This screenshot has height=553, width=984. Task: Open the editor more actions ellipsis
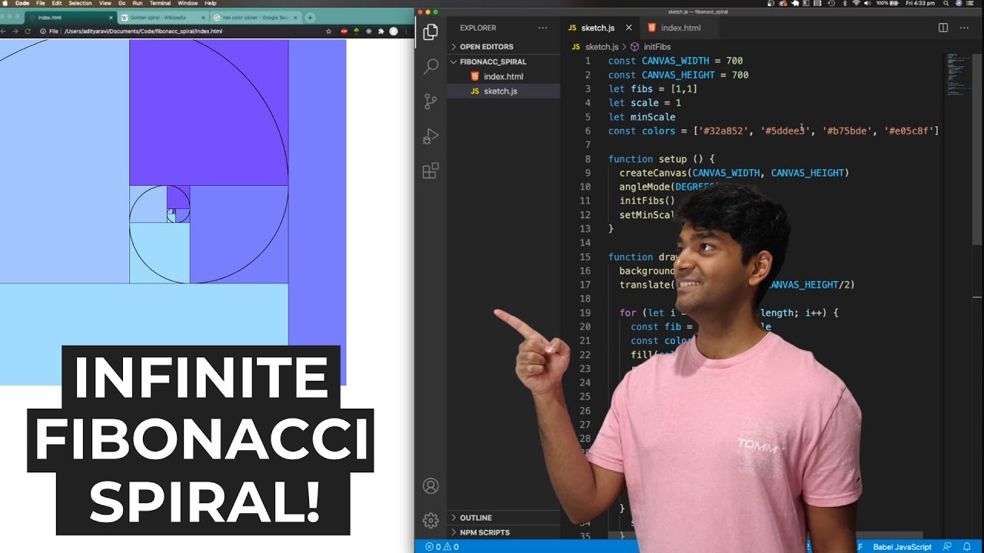point(966,28)
